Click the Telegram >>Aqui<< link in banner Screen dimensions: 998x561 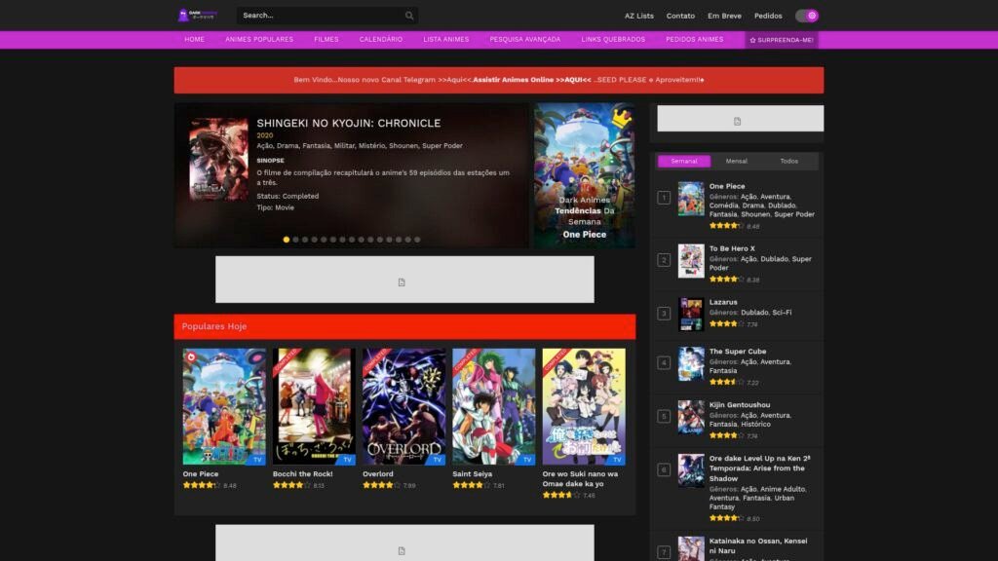click(454, 80)
